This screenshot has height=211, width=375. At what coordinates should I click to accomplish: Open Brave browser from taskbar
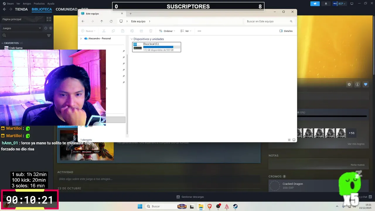point(209,206)
